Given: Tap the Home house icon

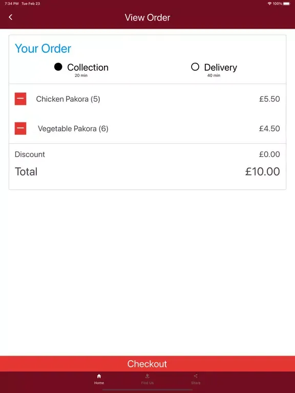Looking at the screenshot, I should click(x=99, y=376).
